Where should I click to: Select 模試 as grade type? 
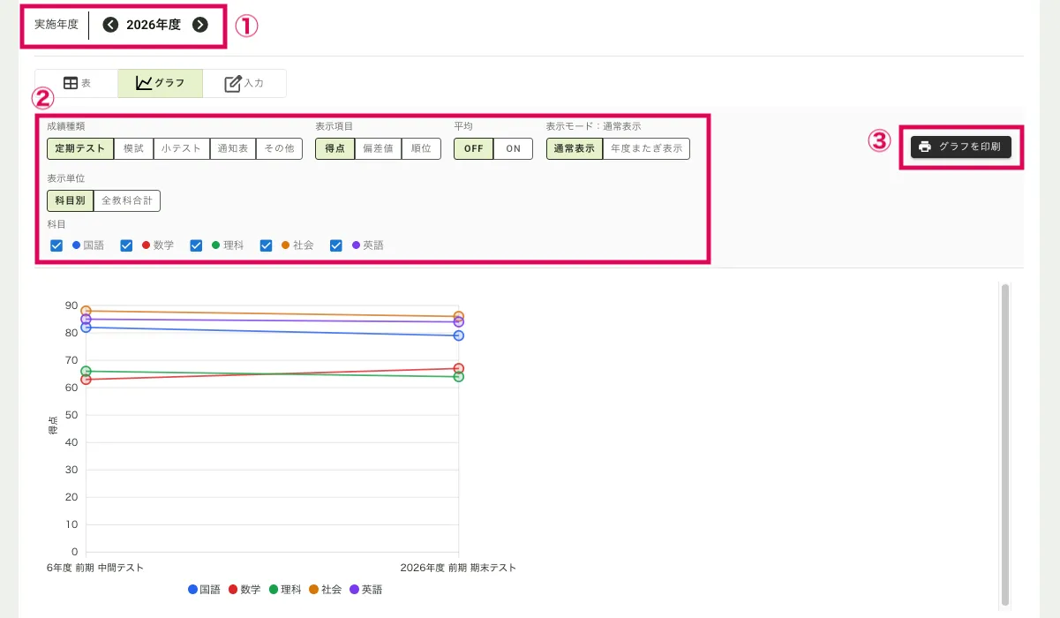[133, 148]
